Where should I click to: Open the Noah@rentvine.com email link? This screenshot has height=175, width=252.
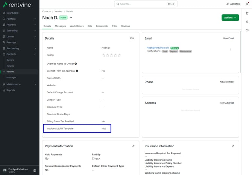point(158,48)
